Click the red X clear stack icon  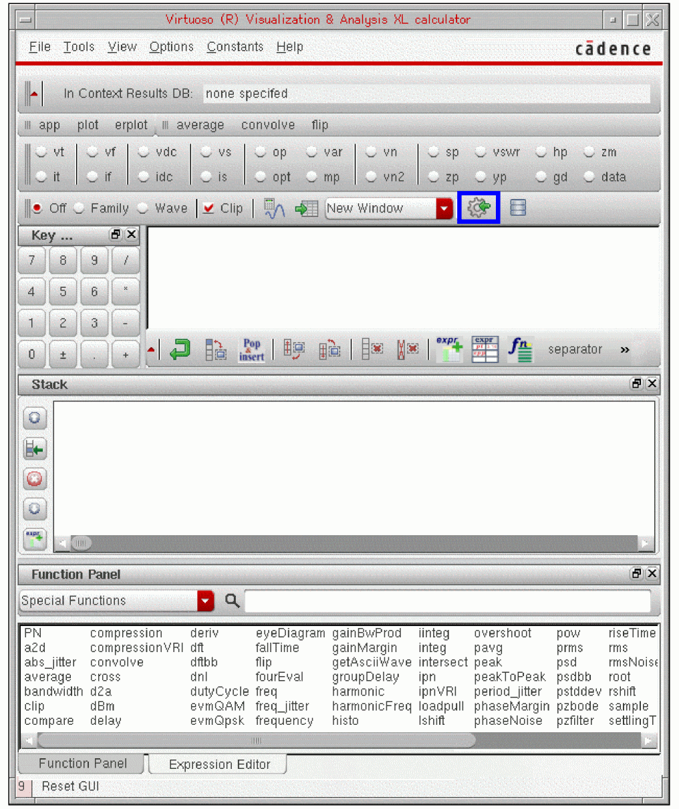tap(408, 349)
